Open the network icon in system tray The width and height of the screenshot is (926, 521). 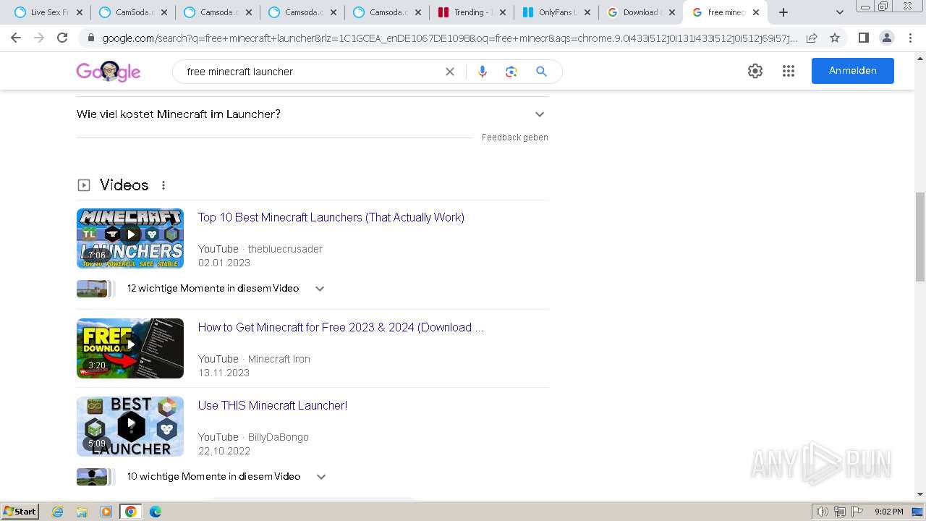(840, 512)
